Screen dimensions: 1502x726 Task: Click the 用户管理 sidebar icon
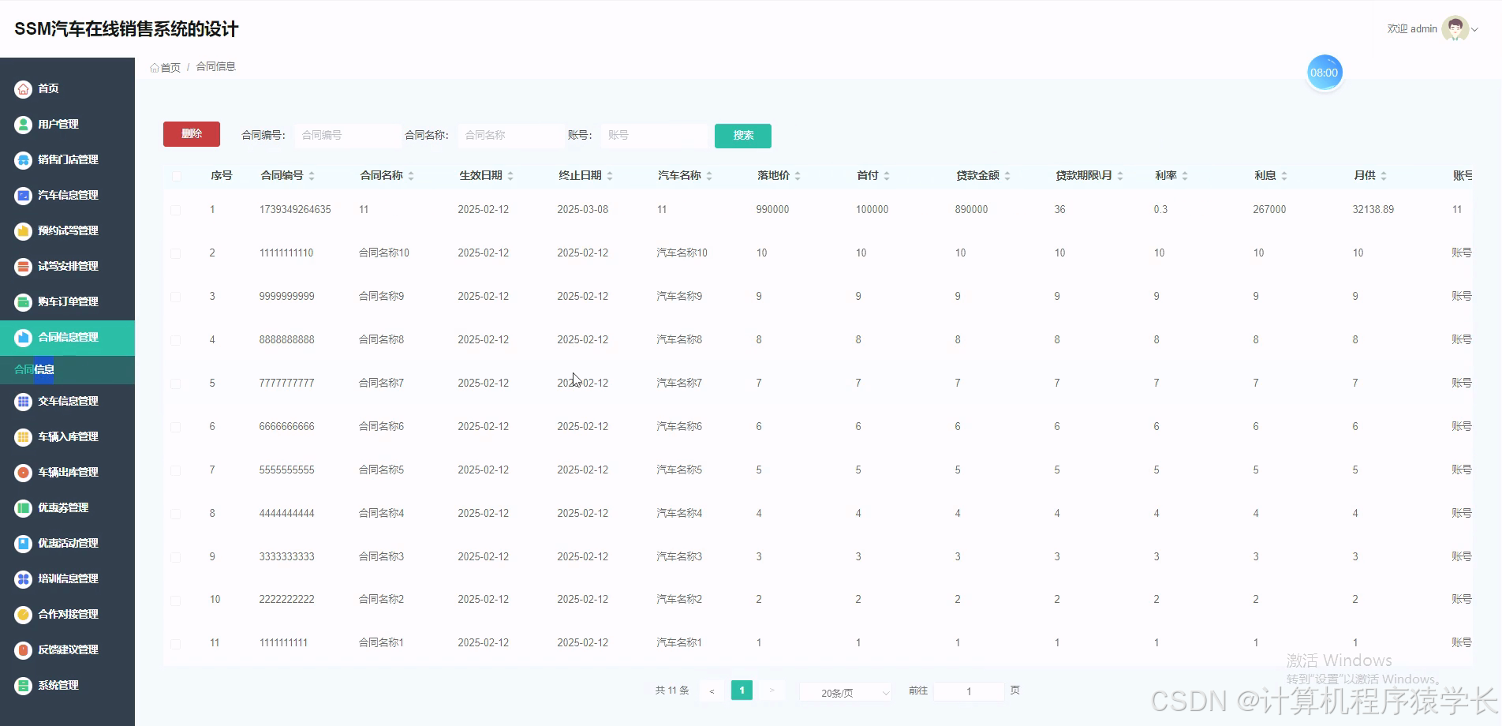[24, 125]
